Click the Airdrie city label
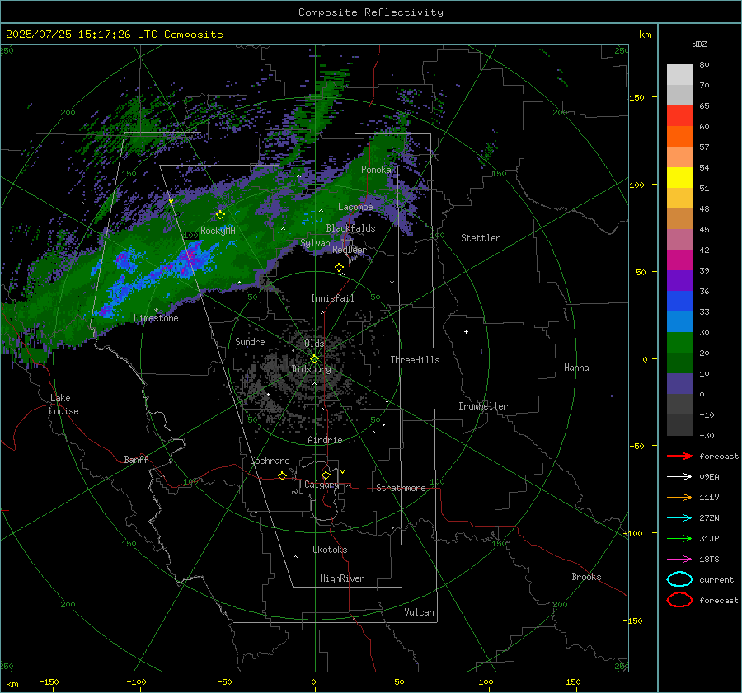This screenshot has height=693, width=742. click(x=325, y=440)
